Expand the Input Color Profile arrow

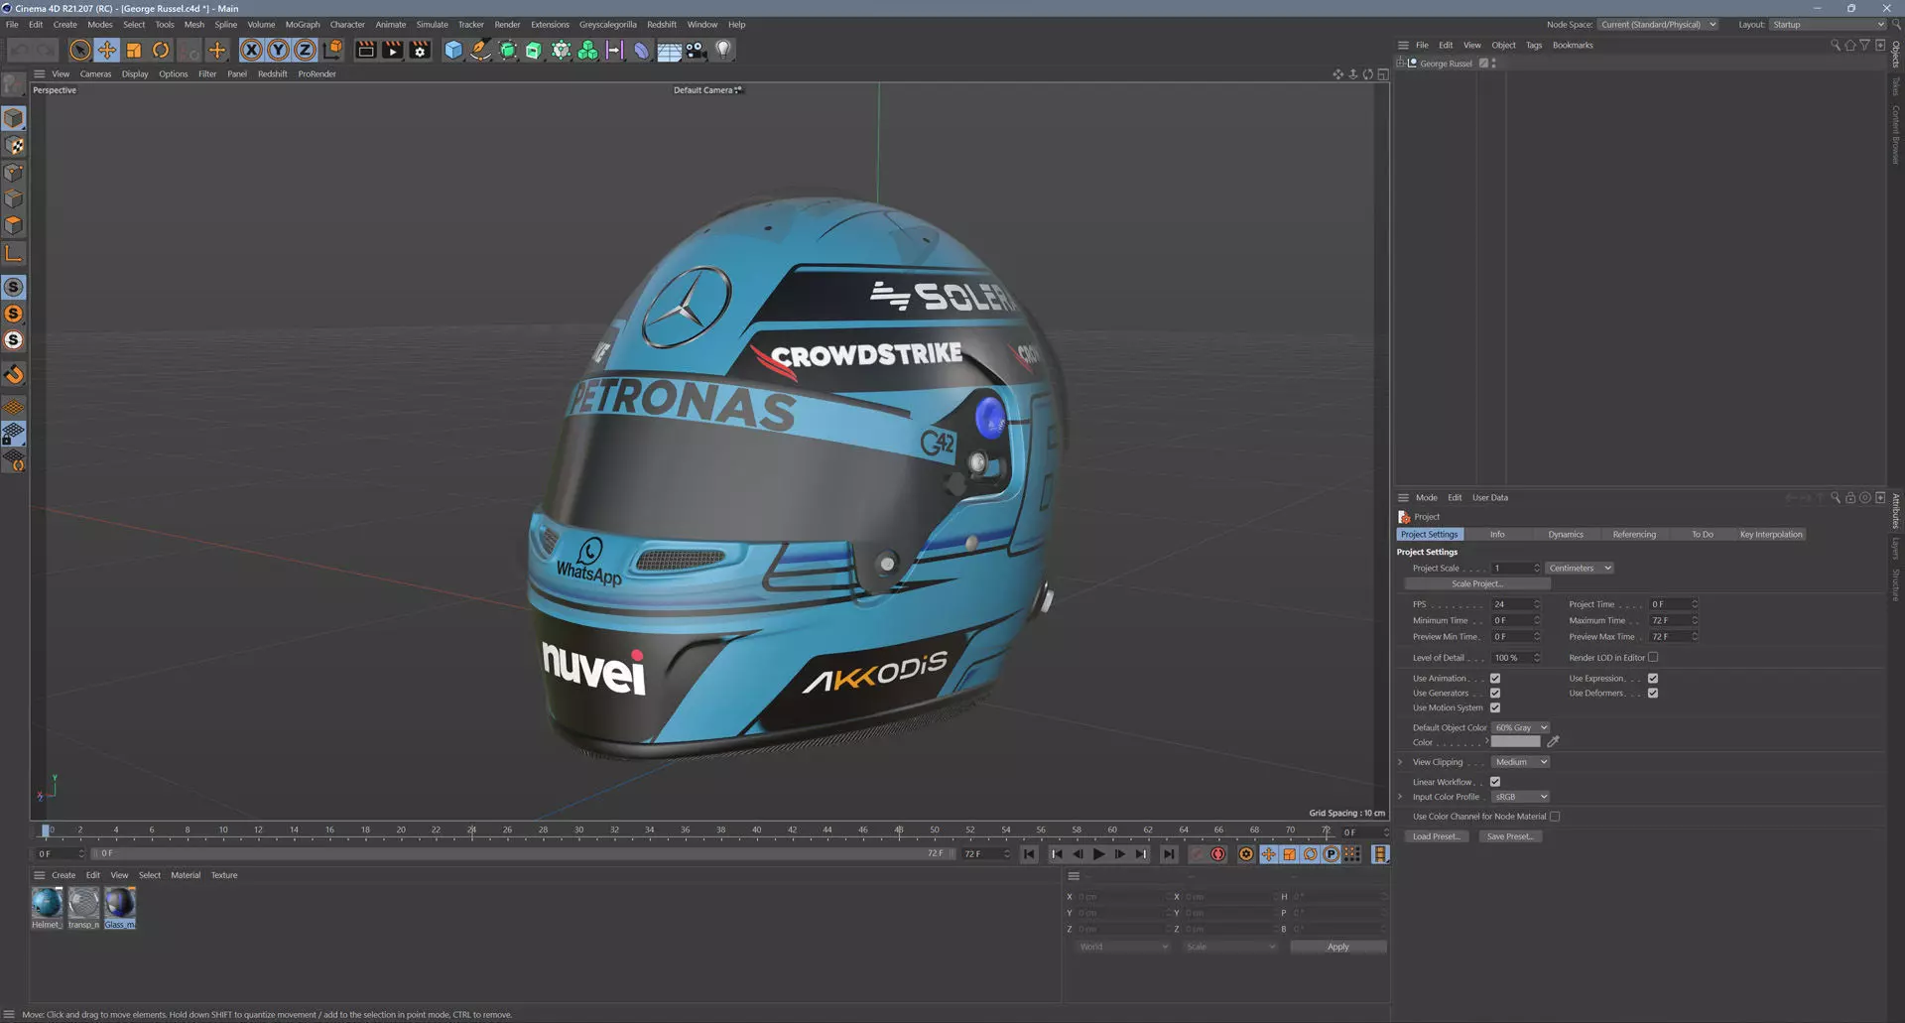[1401, 797]
